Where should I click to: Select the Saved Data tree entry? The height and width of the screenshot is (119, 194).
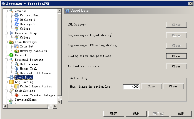(x=24, y=77)
